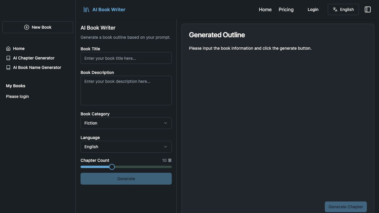
Task: Click the house icon next to Home
Action: click(8, 49)
